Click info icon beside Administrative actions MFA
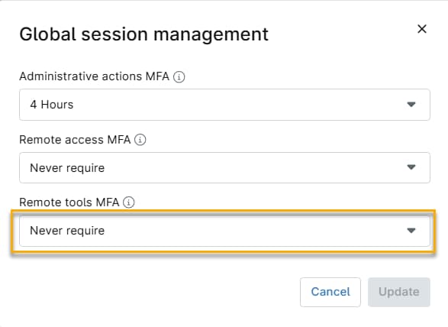The height and width of the screenshot is (327, 448). 179,76
